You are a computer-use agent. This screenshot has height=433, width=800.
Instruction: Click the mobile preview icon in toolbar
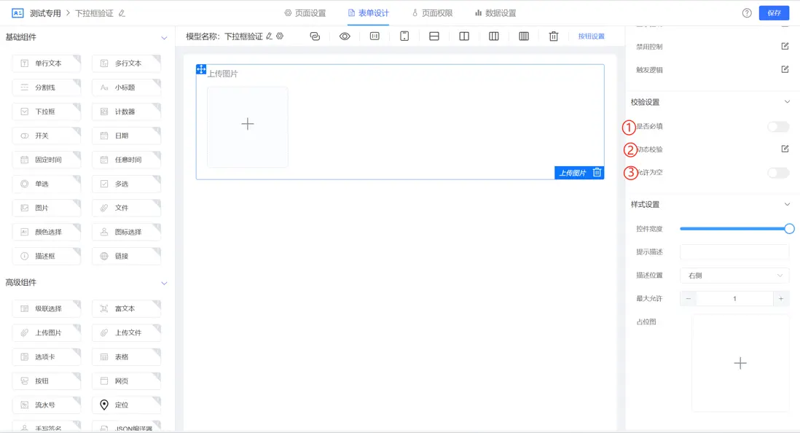click(x=404, y=36)
